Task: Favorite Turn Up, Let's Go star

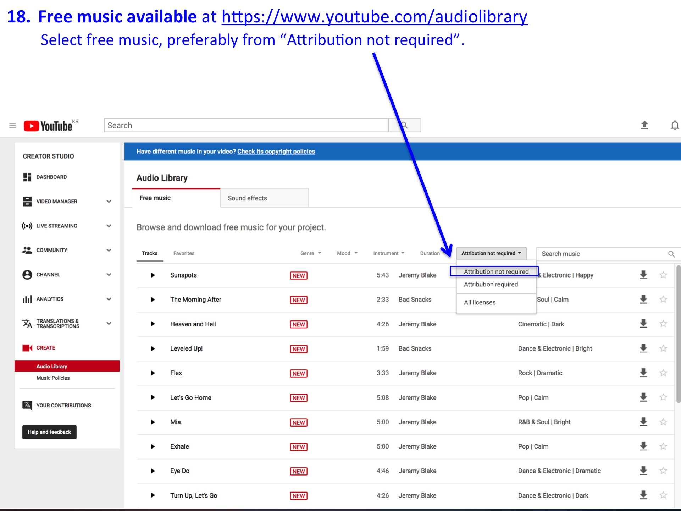Action: coord(663,495)
